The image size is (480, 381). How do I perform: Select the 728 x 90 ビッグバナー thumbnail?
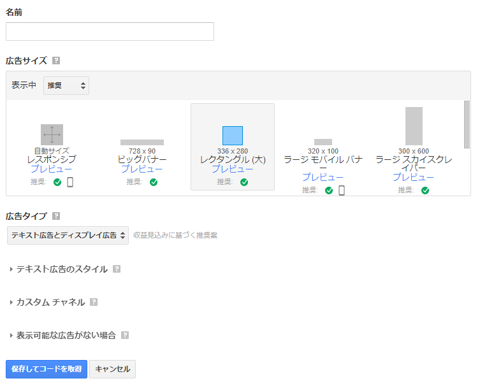pyautogui.click(x=142, y=142)
